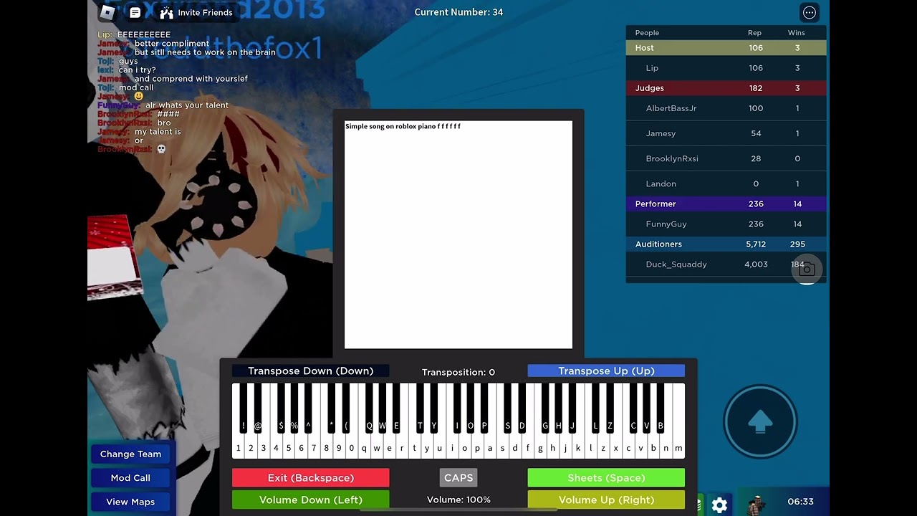The width and height of the screenshot is (917, 516).
Task: Play the white piano key 5
Action: click(289, 448)
